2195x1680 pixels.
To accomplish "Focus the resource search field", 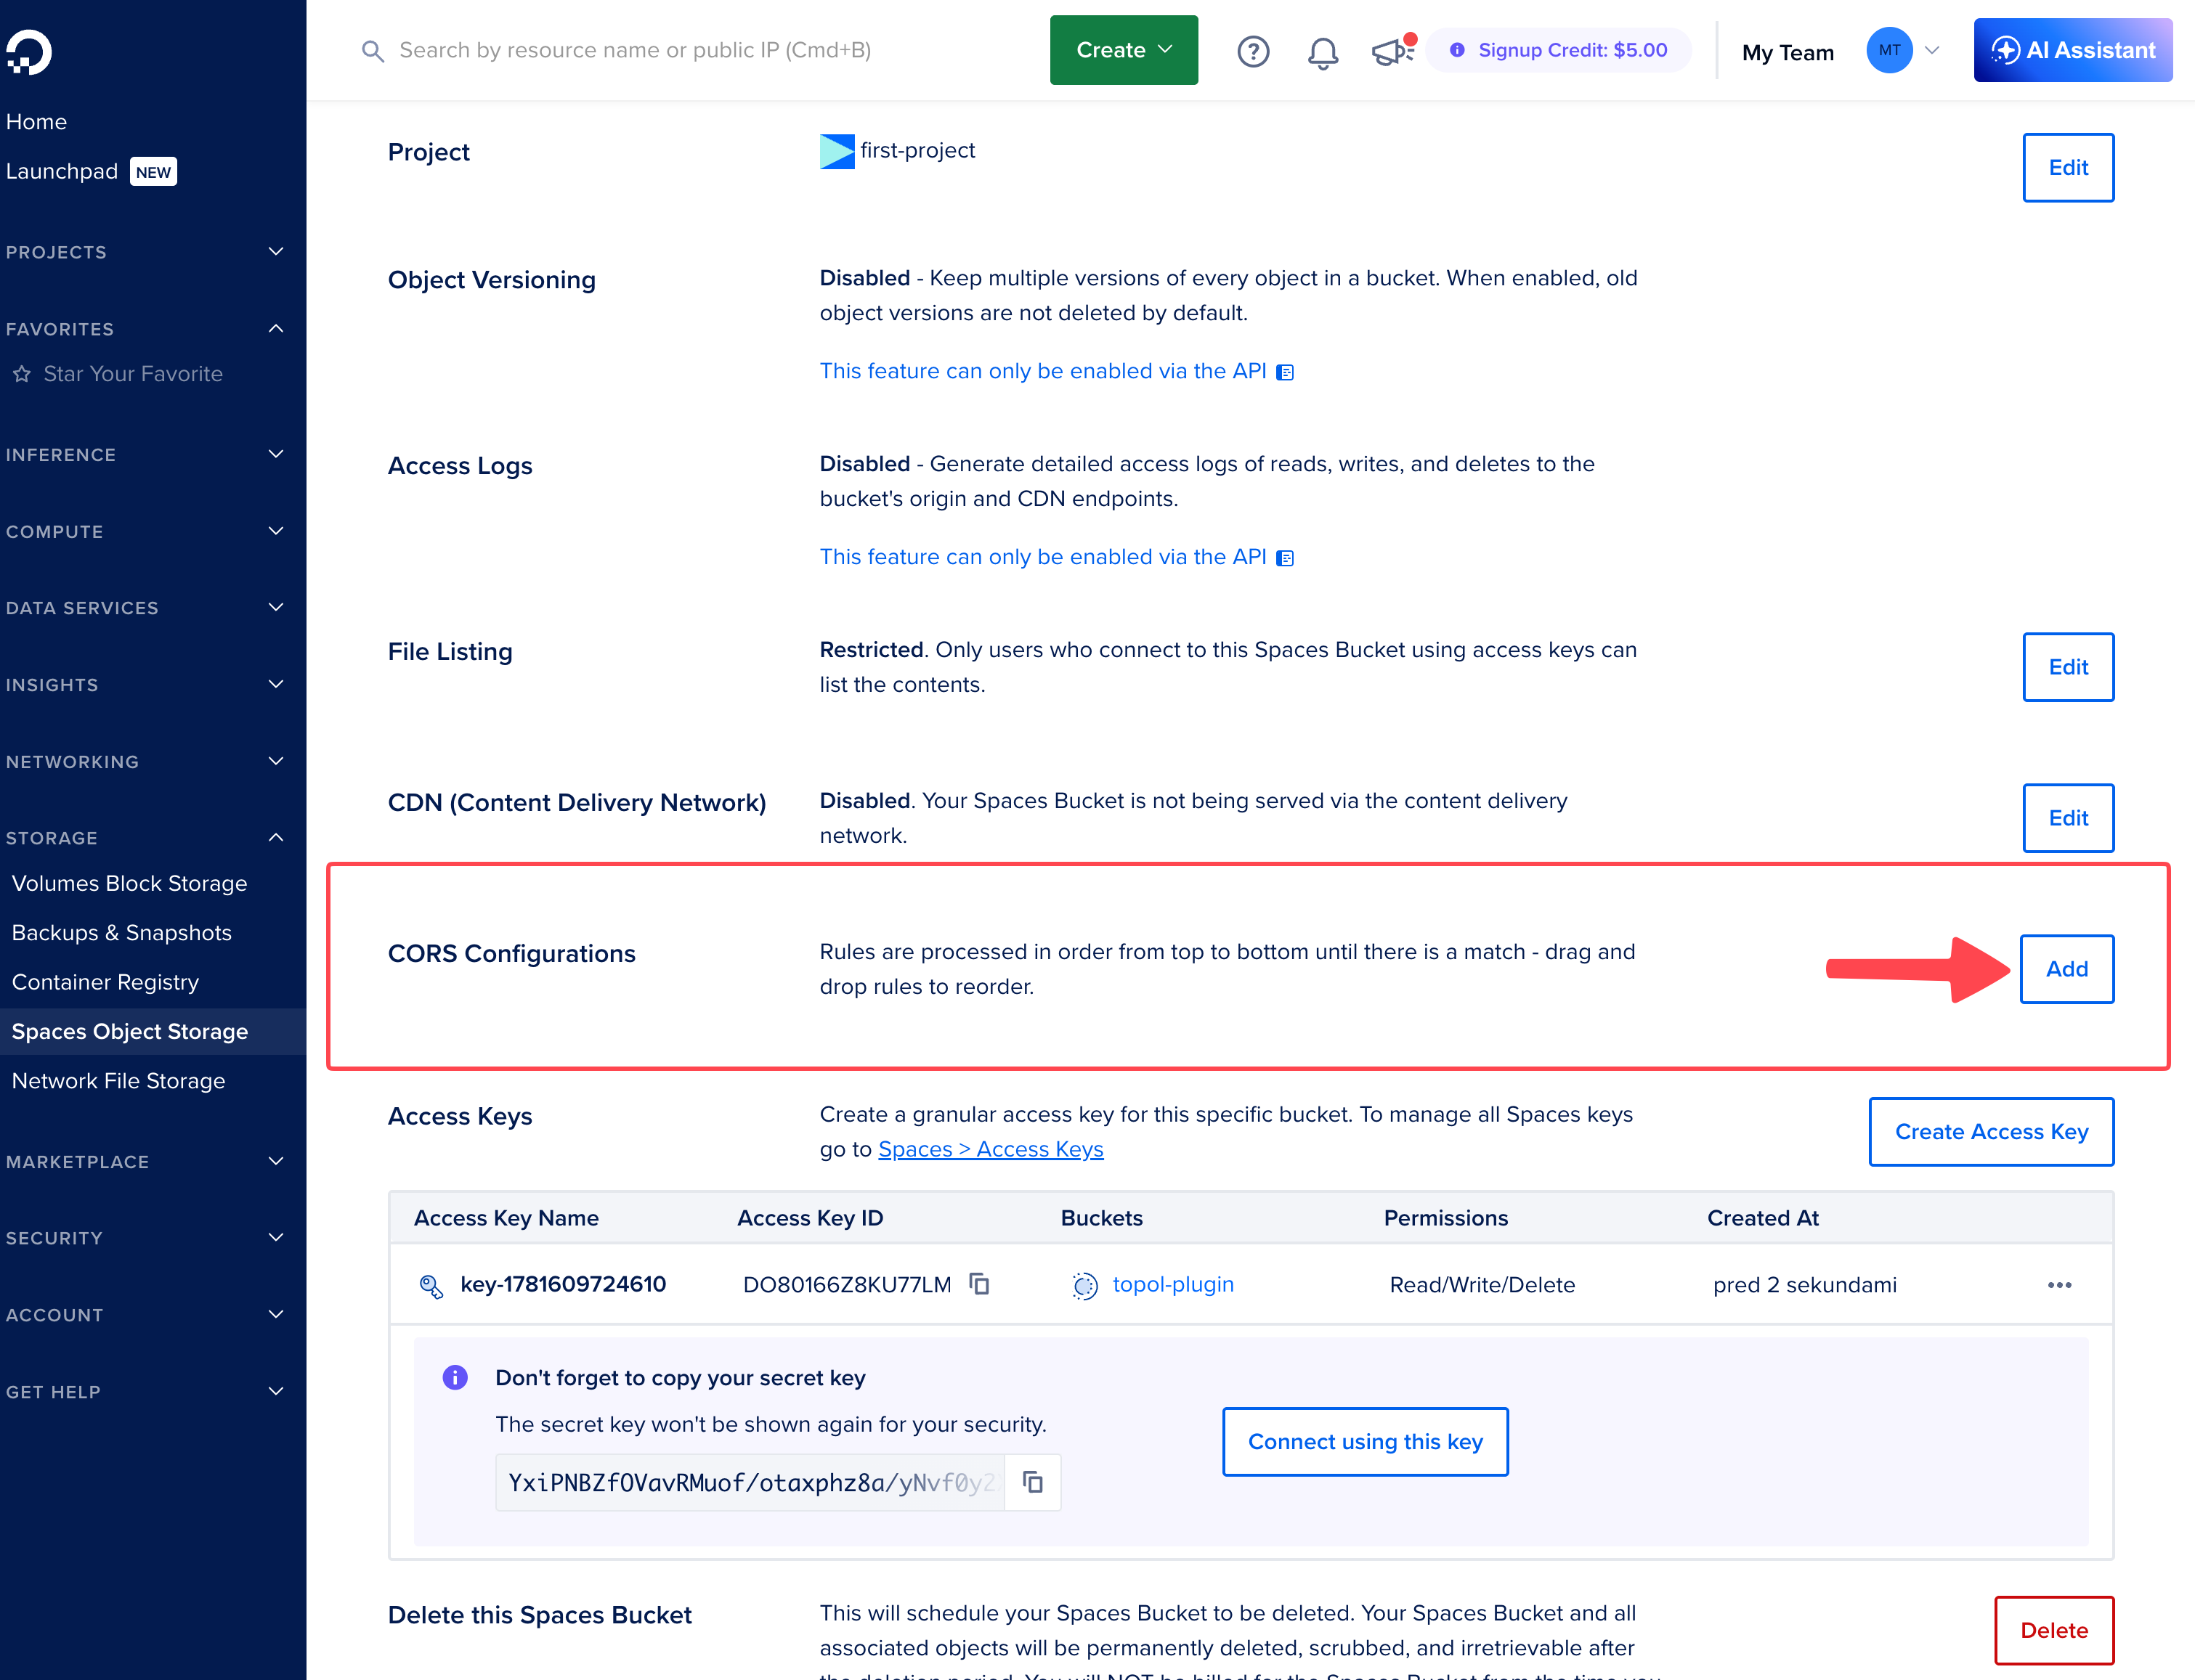I will pos(634,50).
